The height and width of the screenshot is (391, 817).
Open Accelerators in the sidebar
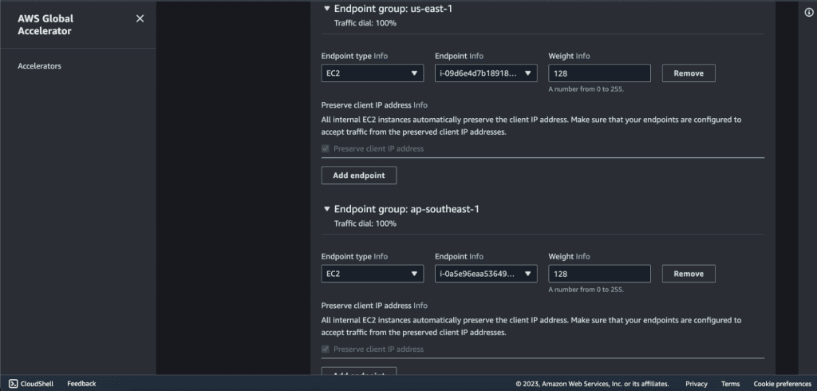point(39,66)
